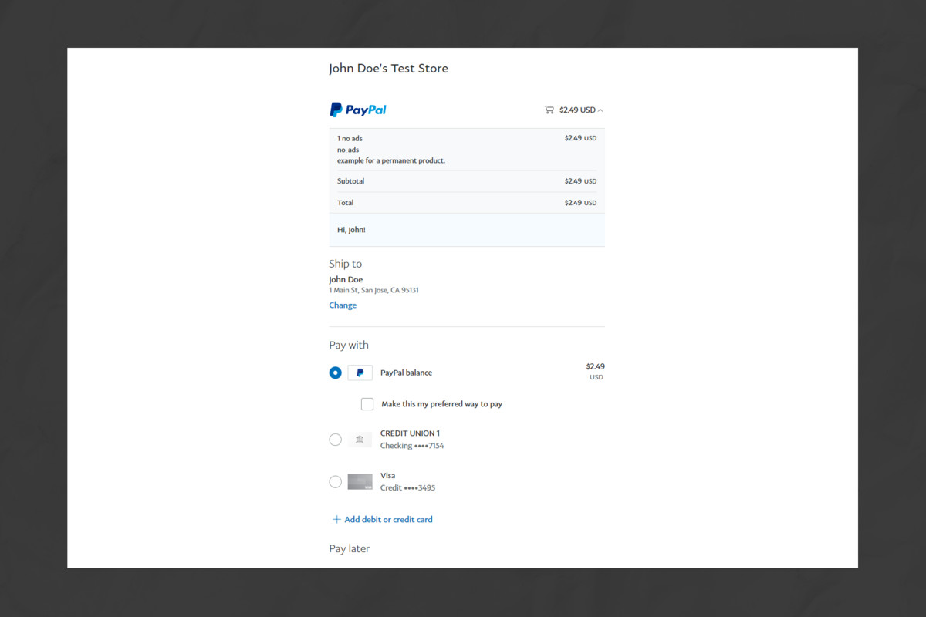
Task: Click the PayPal balance label
Action: tap(406, 373)
